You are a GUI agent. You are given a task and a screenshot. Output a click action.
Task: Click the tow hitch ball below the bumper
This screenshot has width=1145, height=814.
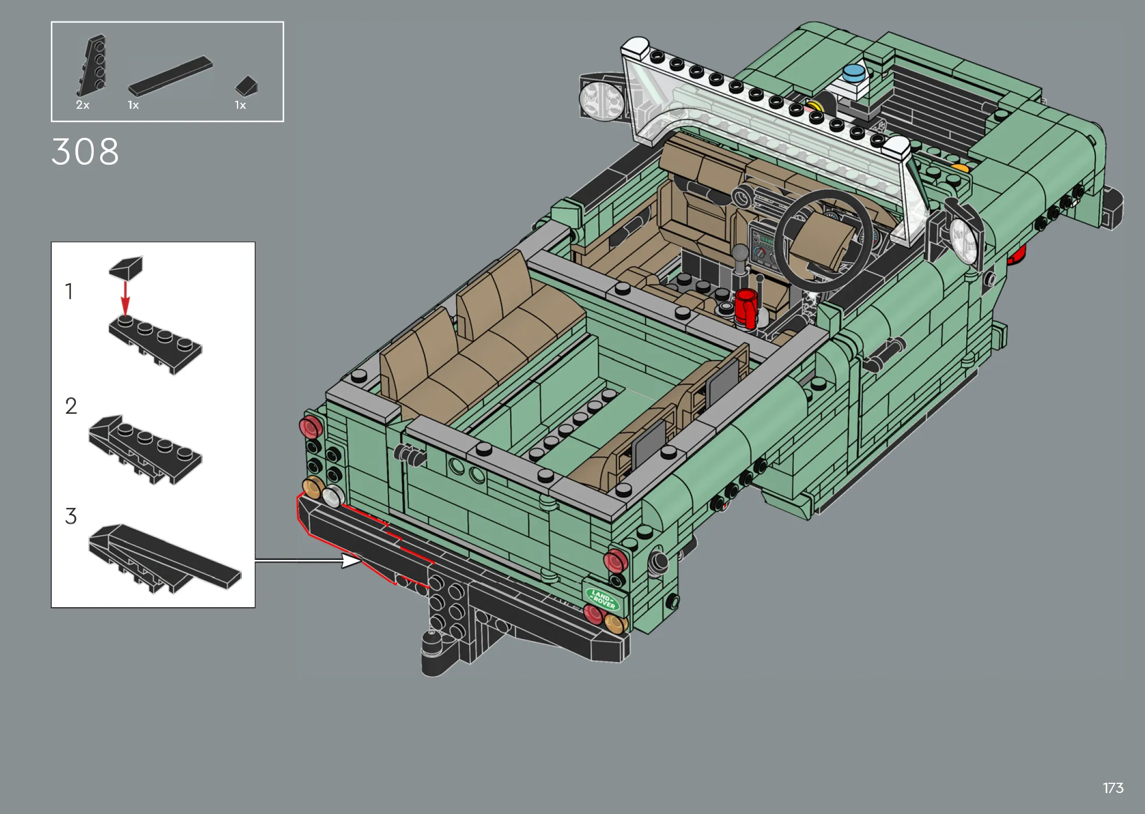432,642
